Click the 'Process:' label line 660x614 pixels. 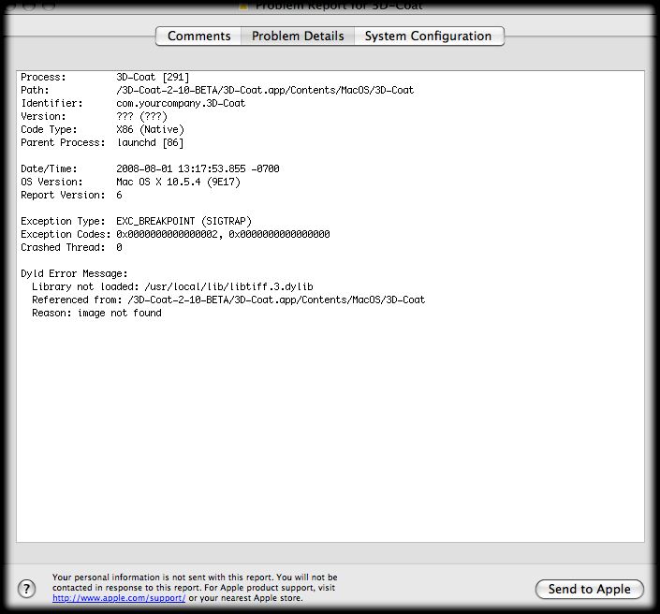coord(105,77)
